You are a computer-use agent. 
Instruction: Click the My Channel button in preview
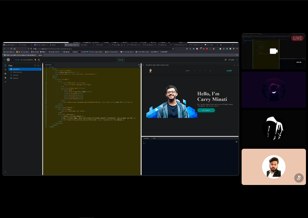pyautogui.click(x=206, y=110)
